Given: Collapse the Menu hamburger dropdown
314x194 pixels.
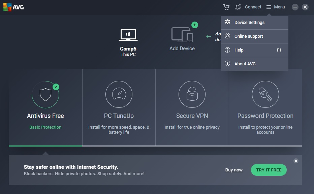Looking at the screenshot, I should point(276,7).
